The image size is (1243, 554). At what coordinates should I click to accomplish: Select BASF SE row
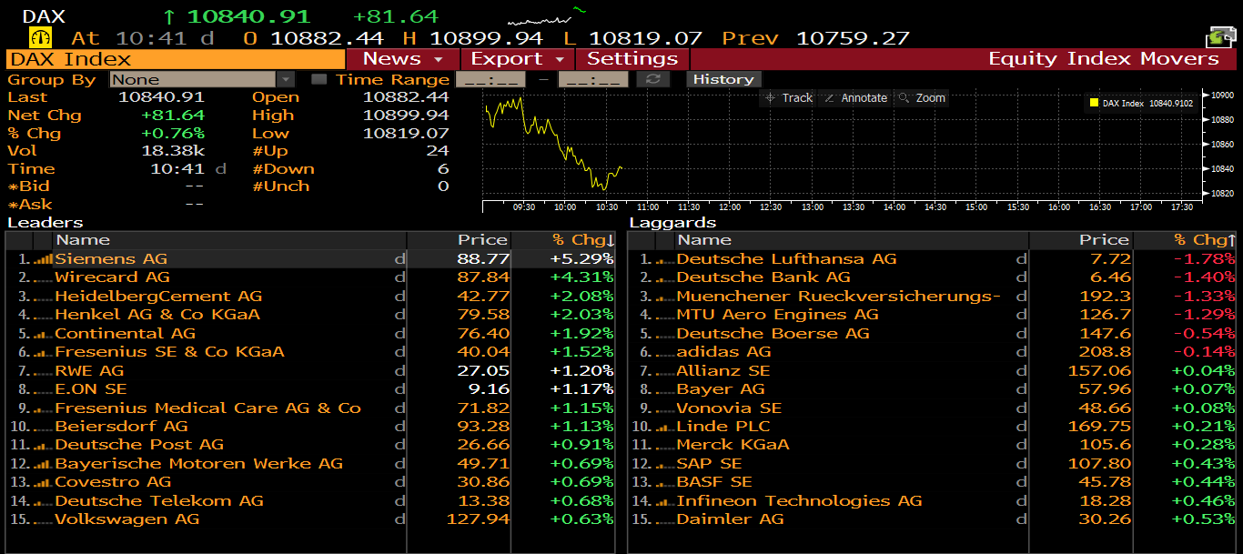coord(933,482)
